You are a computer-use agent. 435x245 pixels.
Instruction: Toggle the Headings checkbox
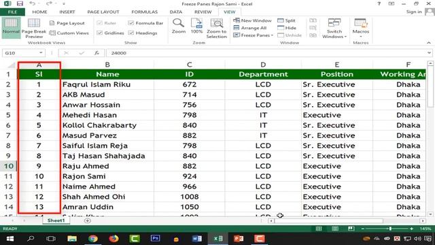point(131,33)
